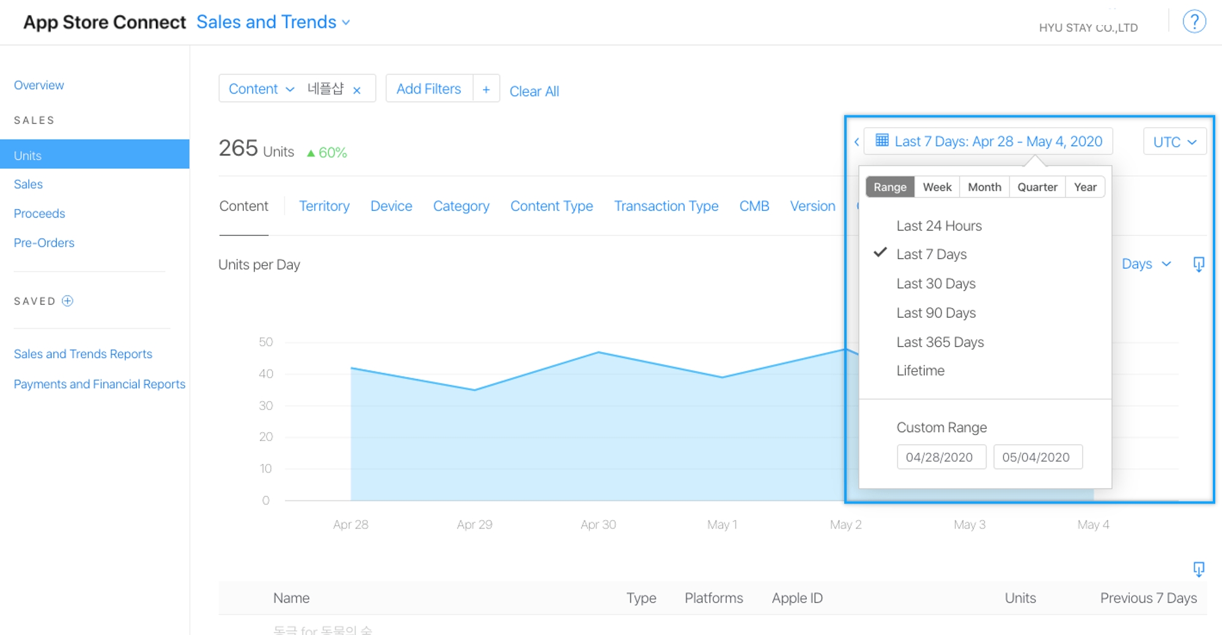Click the custom range start date field
Viewport: 1222px width, 635px height.
pos(941,457)
